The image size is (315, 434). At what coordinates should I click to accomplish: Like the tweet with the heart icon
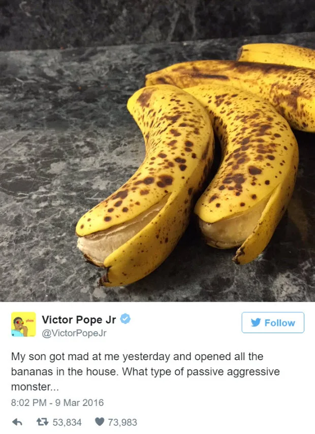pos(100,422)
